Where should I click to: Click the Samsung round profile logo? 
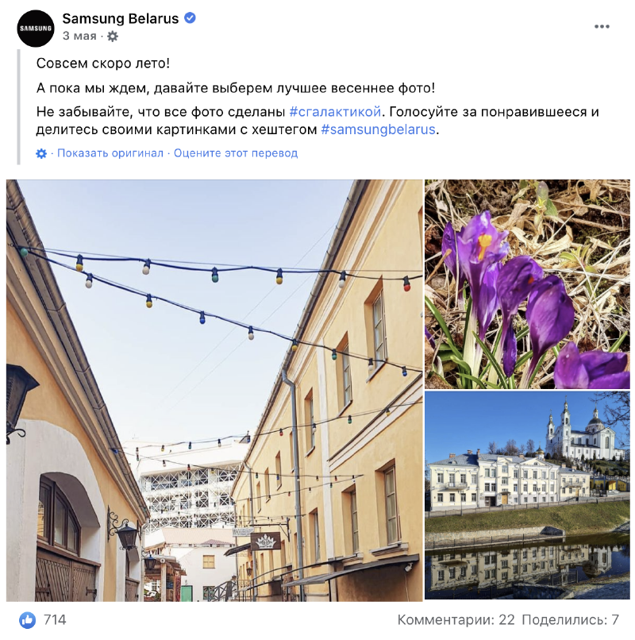click(x=36, y=29)
